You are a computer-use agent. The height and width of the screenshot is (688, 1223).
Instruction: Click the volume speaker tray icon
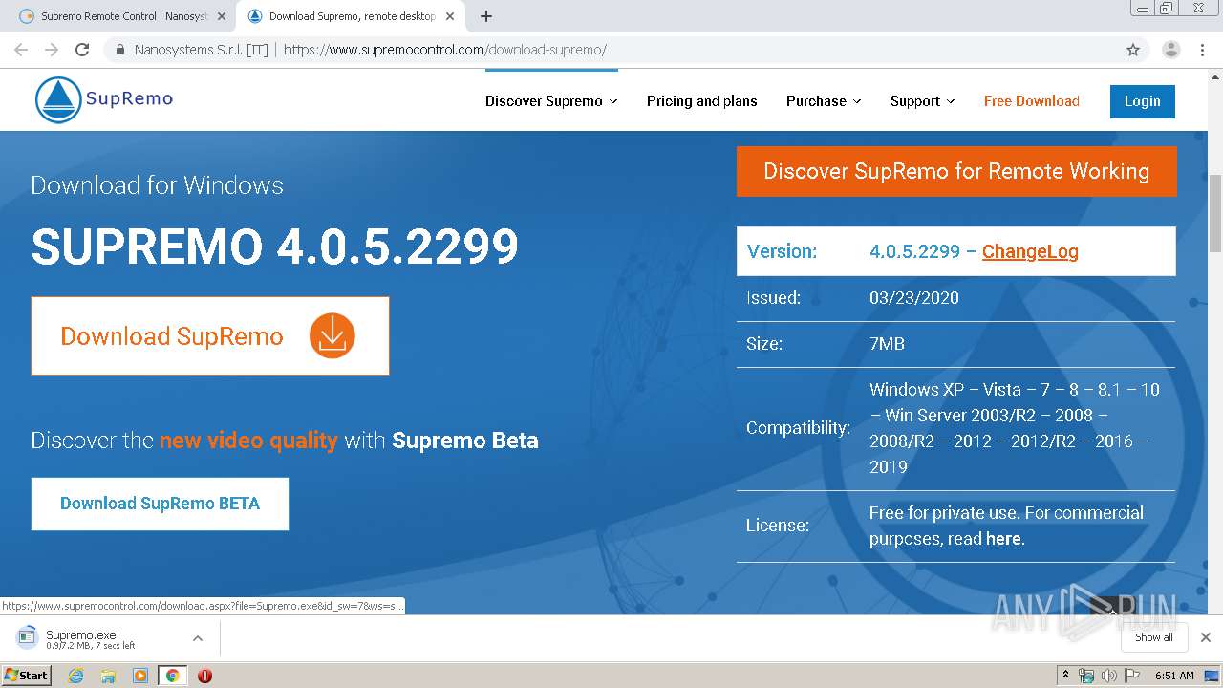[1109, 676]
